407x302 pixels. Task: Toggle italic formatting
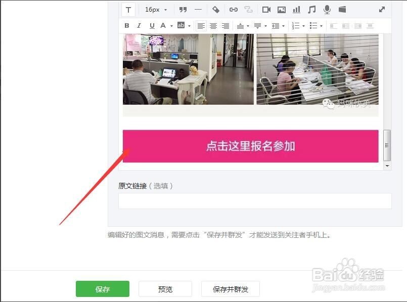[139, 26]
